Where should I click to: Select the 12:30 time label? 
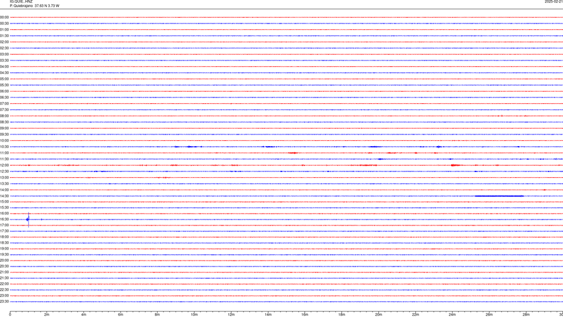(4, 171)
